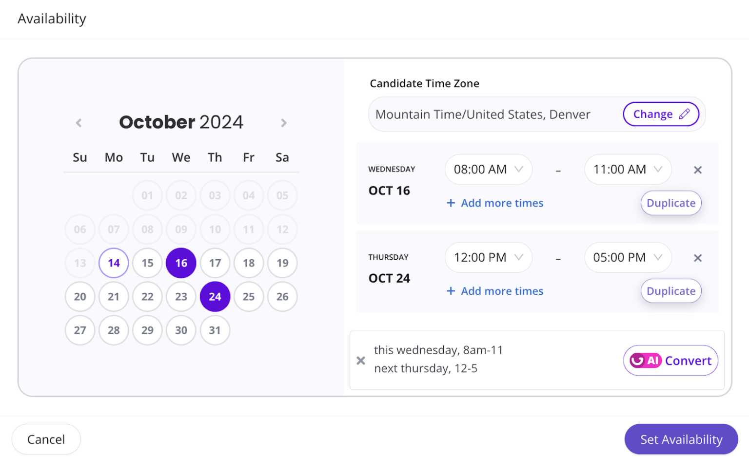The height and width of the screenshot is (457, 749).
Task: Click the plus icon to add times for Oct 16
Action: point(450,203)
